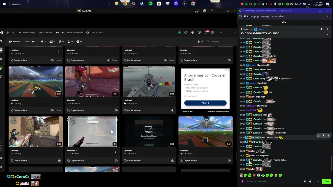Image resolution: width=333 pixels, height=187 pixels.
Task: Expand the gear filter dropdown
Action: (x=79, y=42)
